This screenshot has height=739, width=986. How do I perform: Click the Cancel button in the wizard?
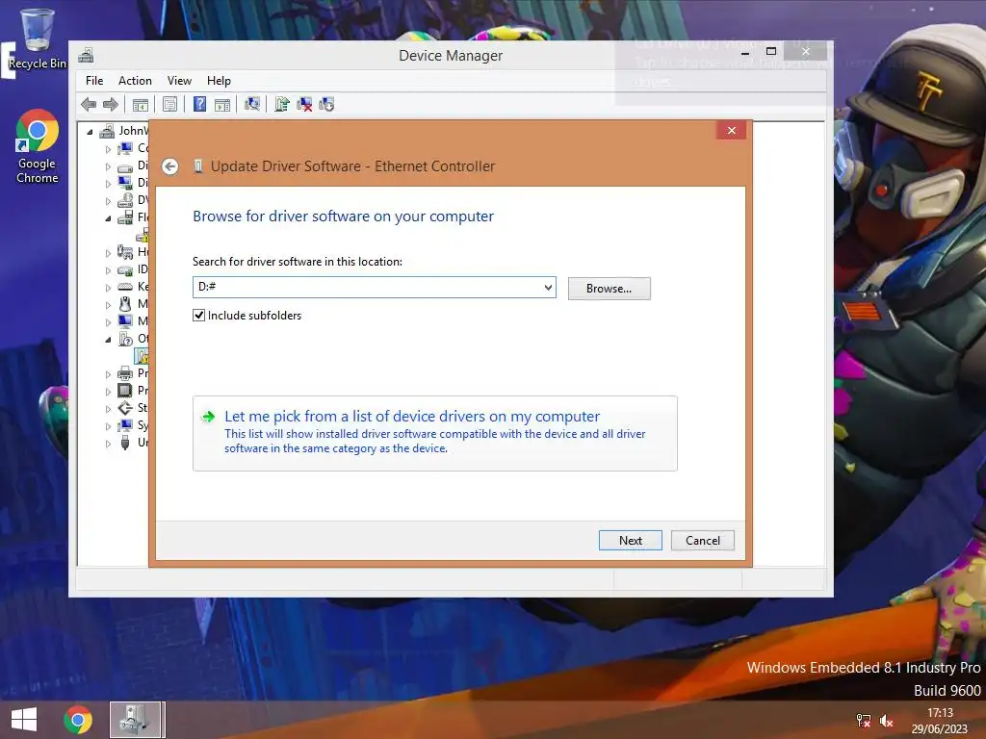coord(702,541)
